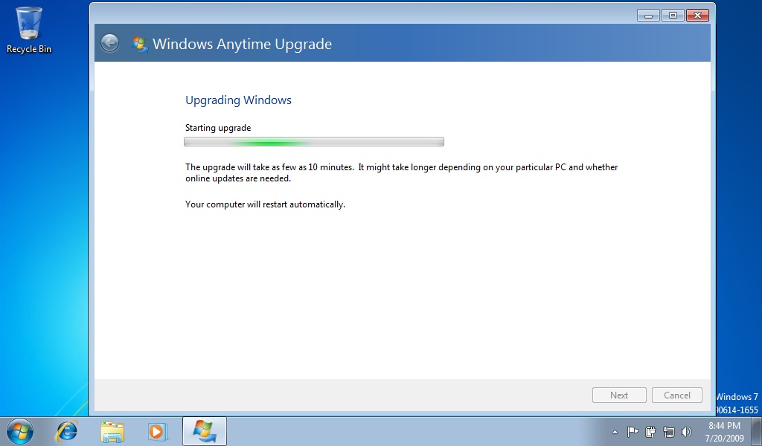Open Windows Explorer from the taskbar
Screen dimensions: 762x446
(x=112, y=431)
